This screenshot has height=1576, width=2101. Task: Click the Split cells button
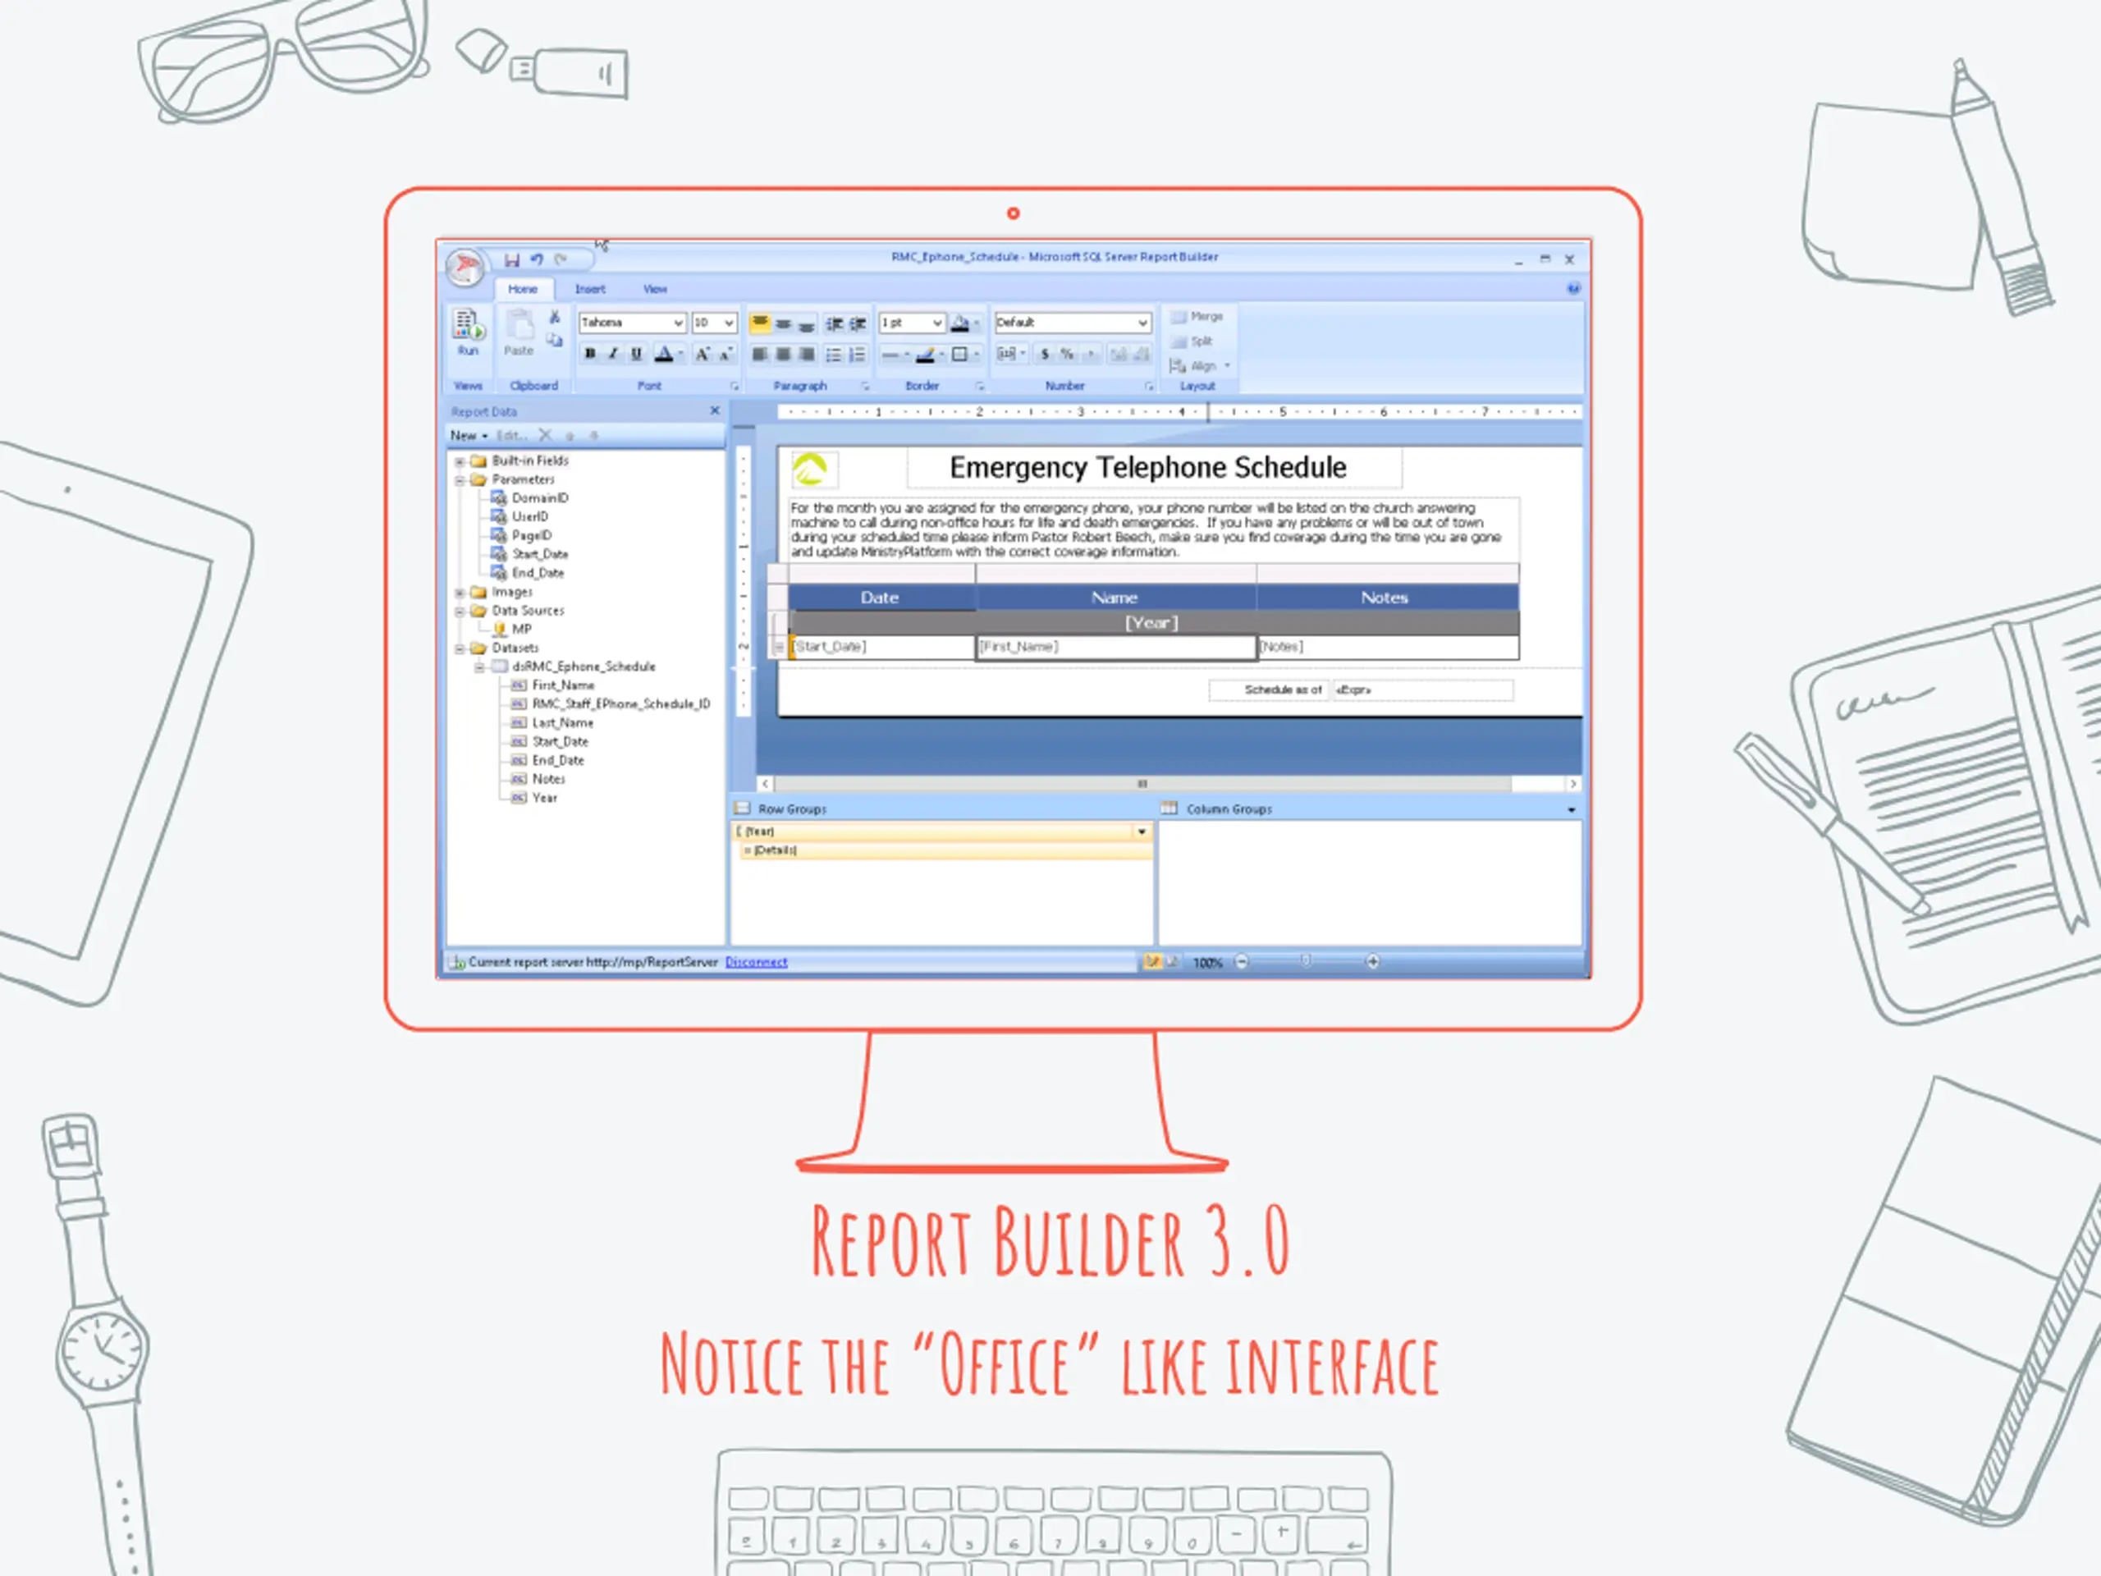tap(1192, 341)
